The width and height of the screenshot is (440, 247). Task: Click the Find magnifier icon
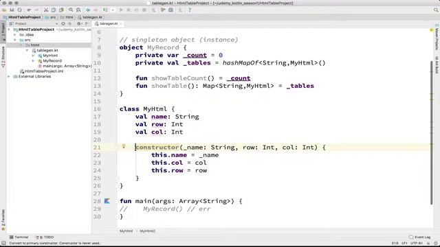point(71,10)
